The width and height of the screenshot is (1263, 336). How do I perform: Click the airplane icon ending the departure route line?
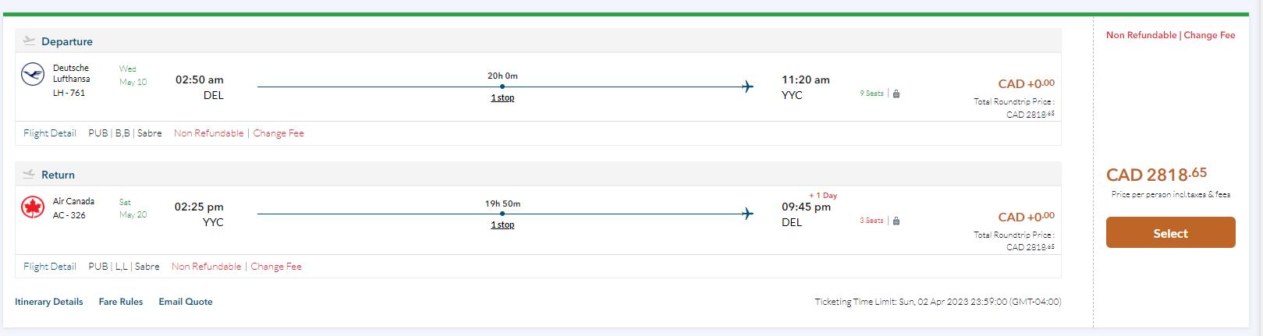747,87
